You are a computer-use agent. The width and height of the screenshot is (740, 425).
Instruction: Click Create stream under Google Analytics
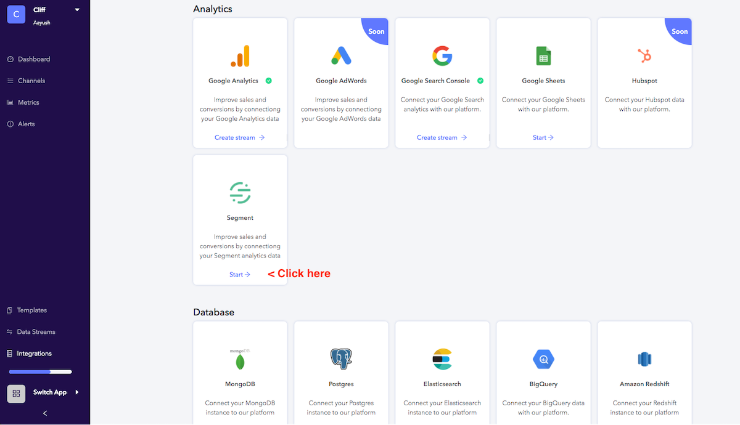pyautogui.click(x=240, y=137)
